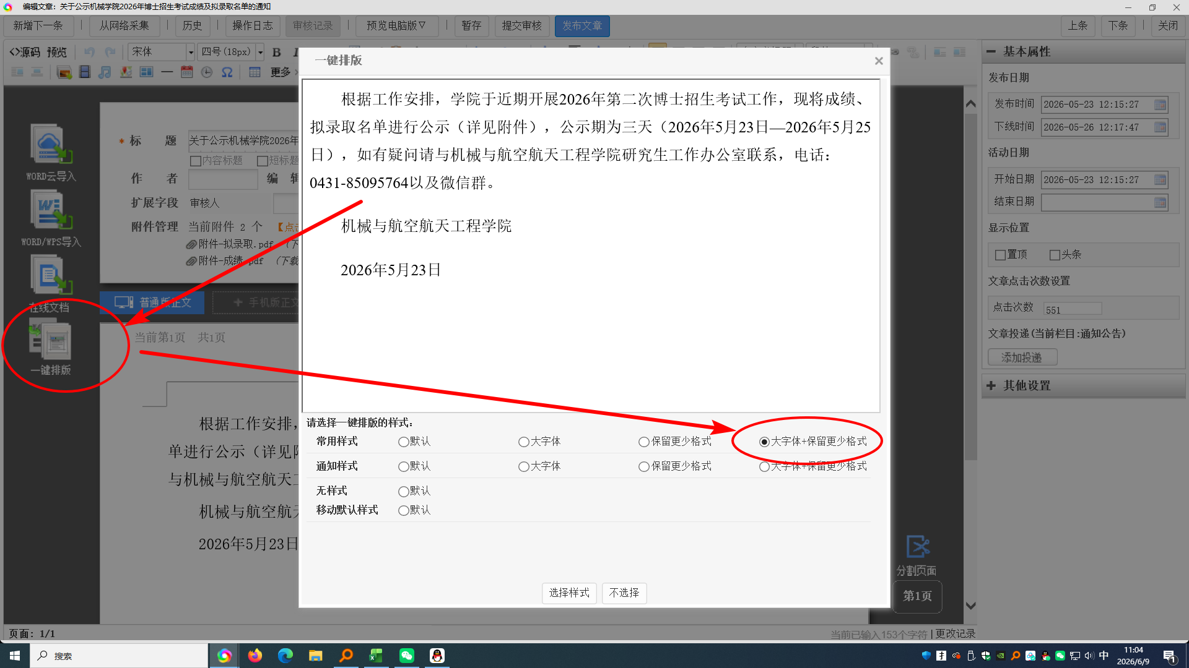Tick the 内容标题 checkbox
Image resolution: width=1189 pixels, height=668 pixels.
196,161
